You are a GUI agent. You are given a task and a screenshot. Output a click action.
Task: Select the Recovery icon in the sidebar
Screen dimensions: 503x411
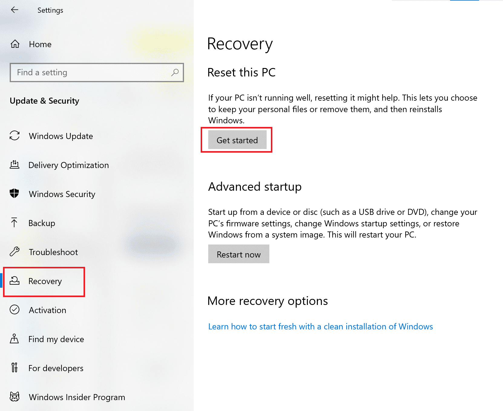pyautogui.click(x=14, y=281)
